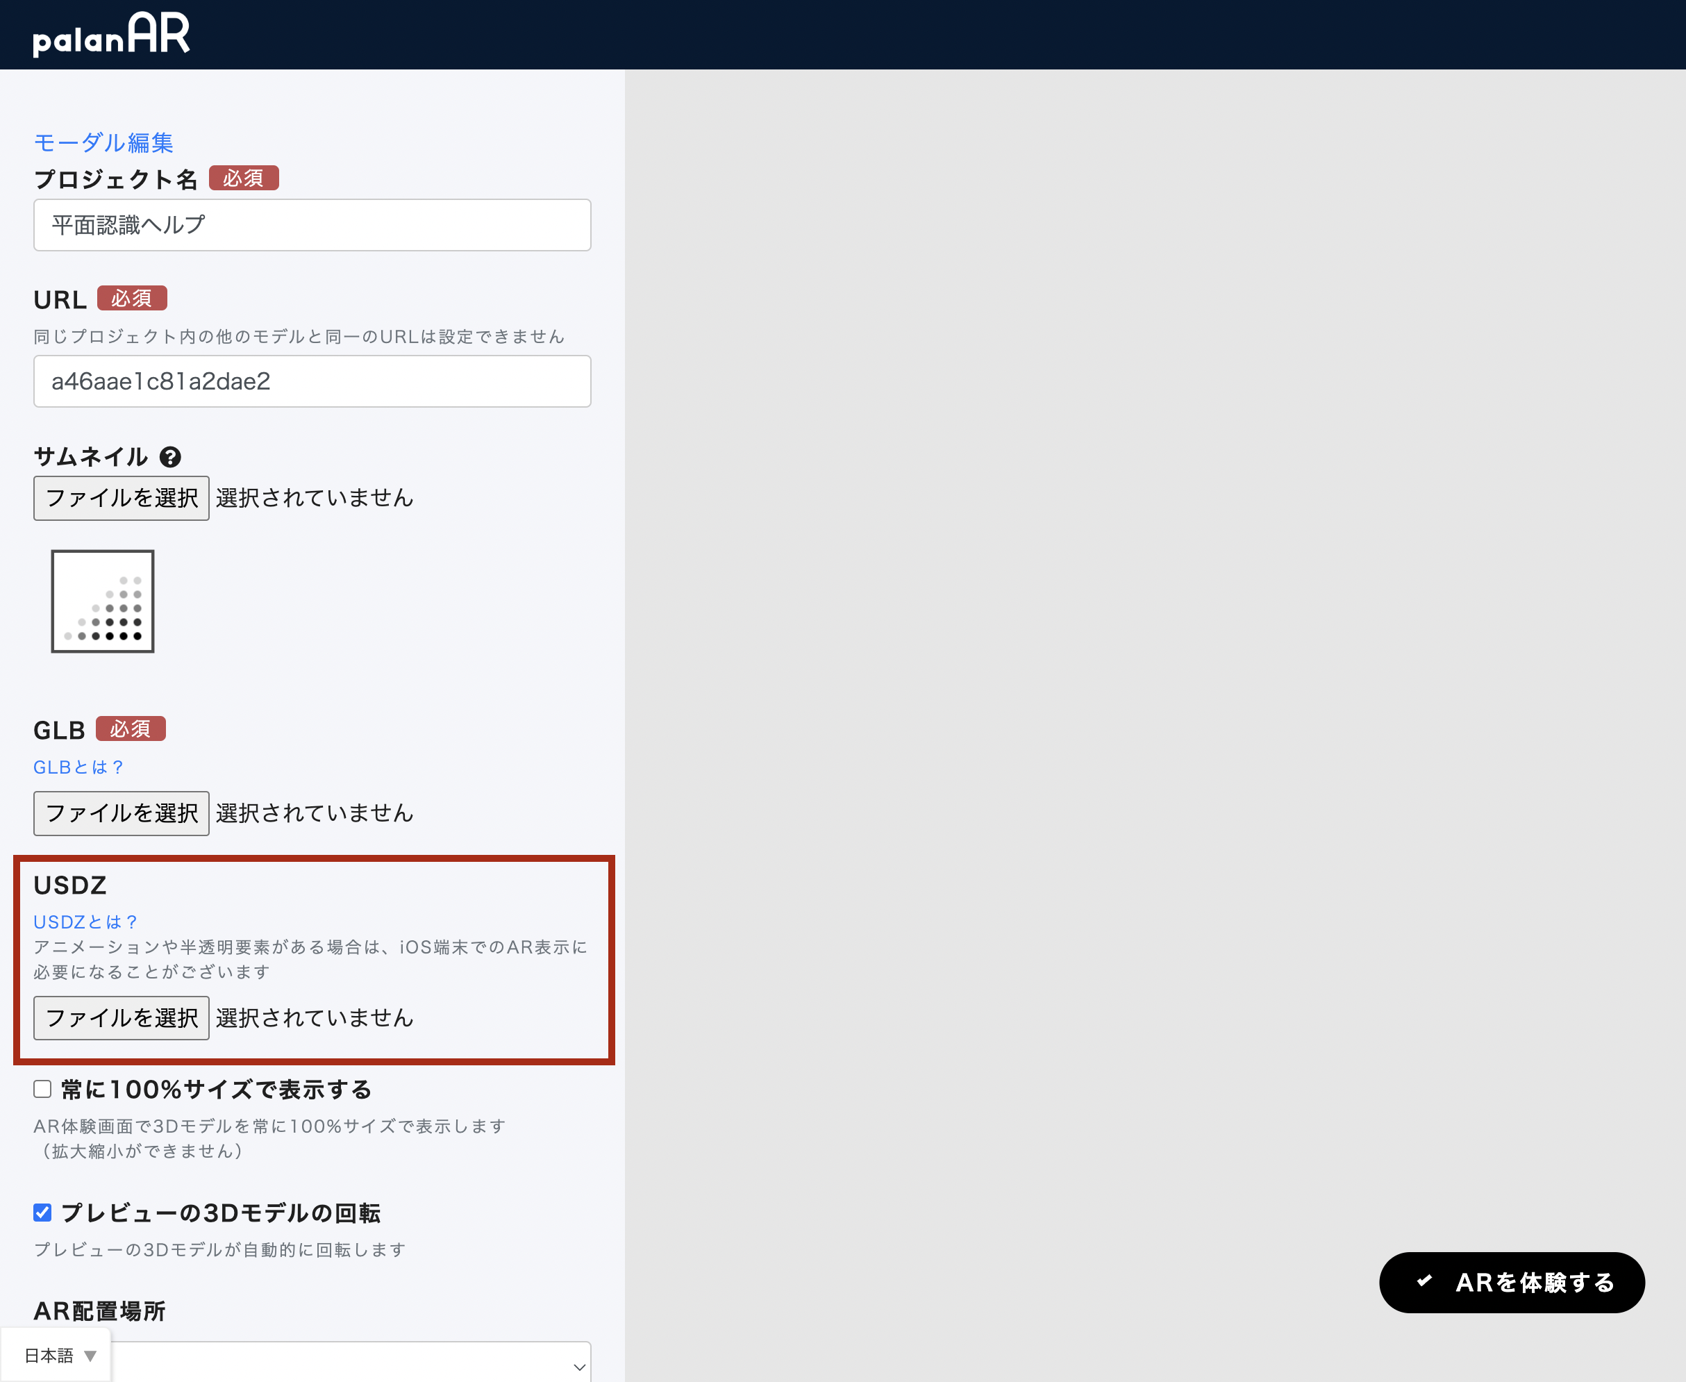Choose a file for the thumbnail

click(122, 499)
